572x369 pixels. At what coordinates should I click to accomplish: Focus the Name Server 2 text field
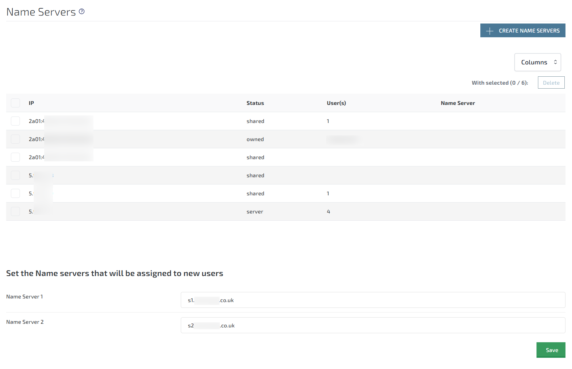(x=372, y=326)
